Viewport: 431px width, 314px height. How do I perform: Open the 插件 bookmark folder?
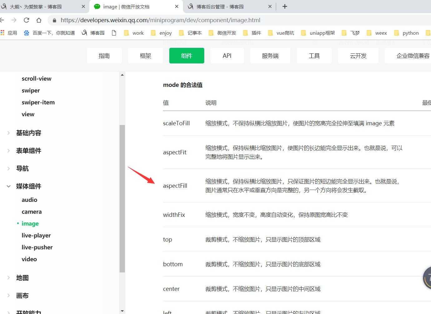[252, 33]
